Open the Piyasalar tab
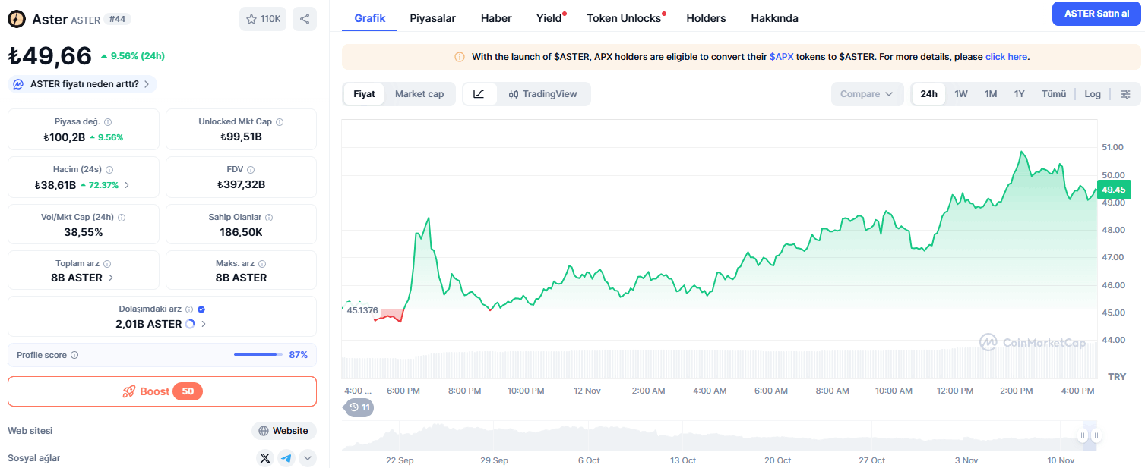This screenshot has height=468, width=1145. [432, 18]
